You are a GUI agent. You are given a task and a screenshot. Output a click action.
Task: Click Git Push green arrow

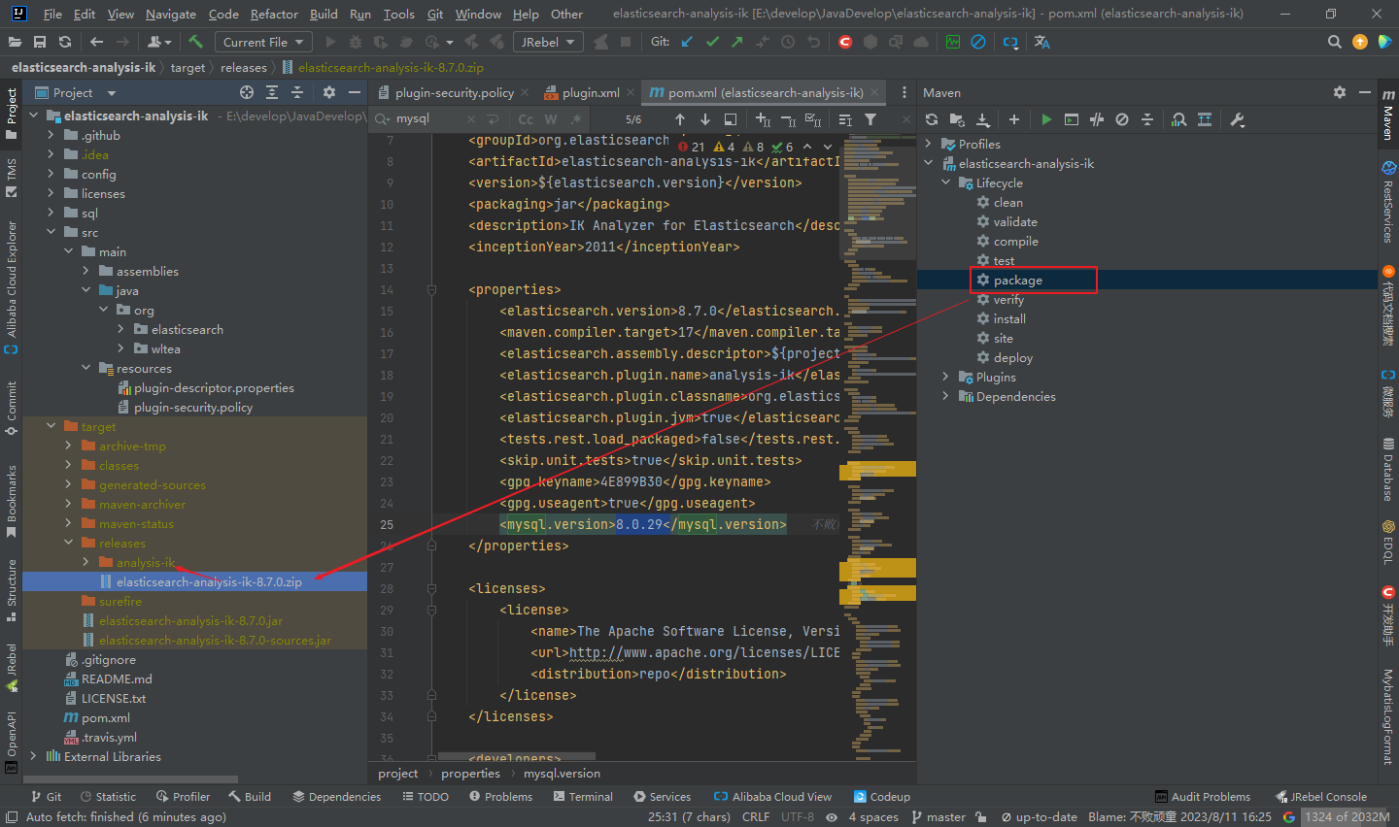click(x=737, y=42)
